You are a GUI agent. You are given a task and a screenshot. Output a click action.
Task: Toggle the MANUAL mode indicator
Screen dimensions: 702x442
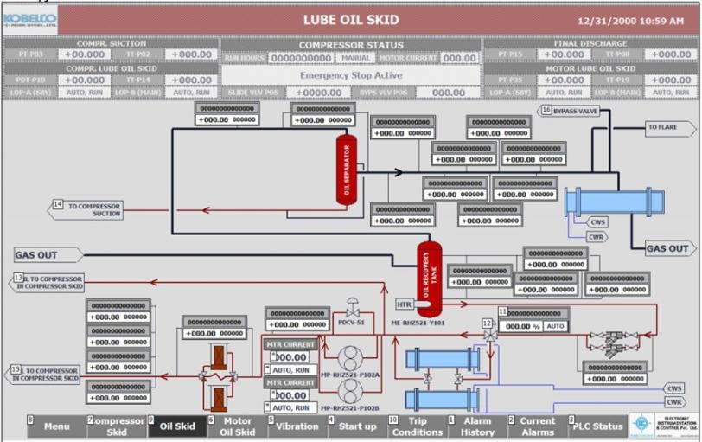tap(355, 58)
